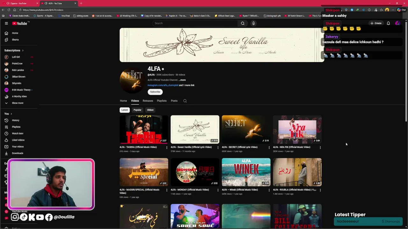Start voice search with microphone icon

pos(253,23)
